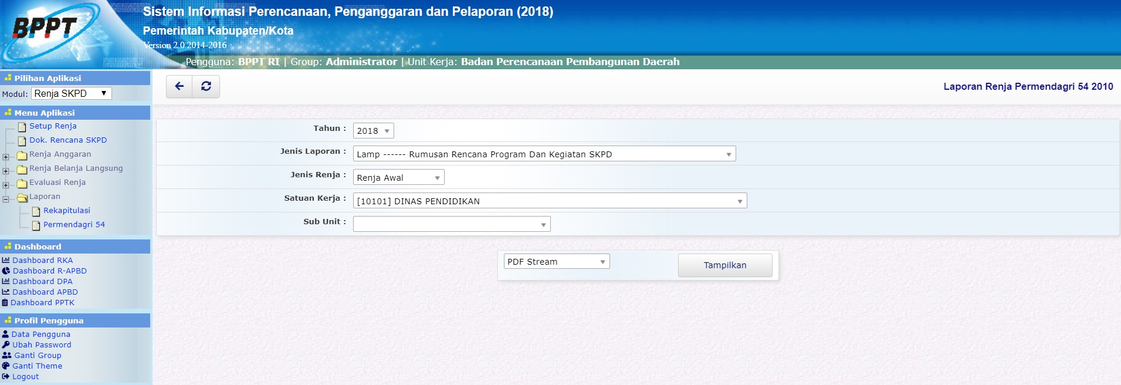This screenshot has height=385, width=1121.
Task: Open Dok. Rencana SKPD menu item
Action: coord(68,140)
